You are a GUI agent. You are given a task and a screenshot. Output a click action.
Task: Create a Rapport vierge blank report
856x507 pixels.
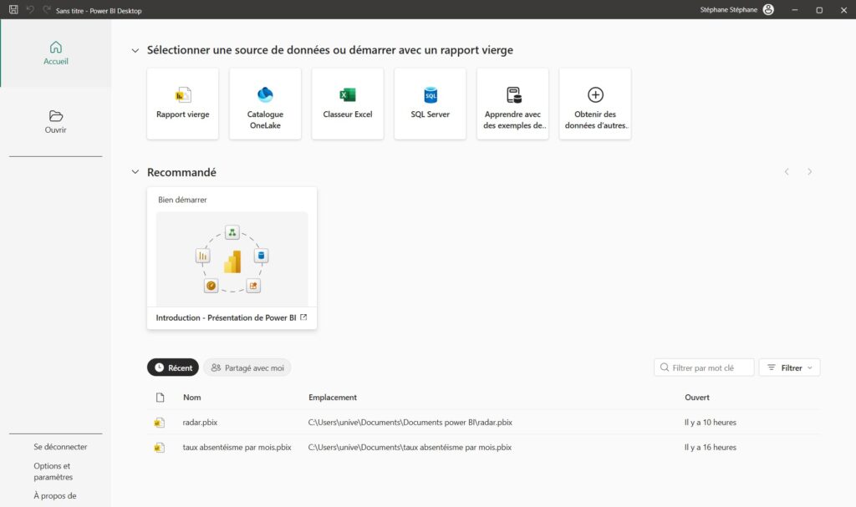183,104
